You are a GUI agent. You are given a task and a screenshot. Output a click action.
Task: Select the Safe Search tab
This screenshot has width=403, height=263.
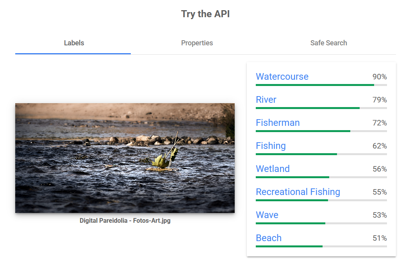[328, 43]
